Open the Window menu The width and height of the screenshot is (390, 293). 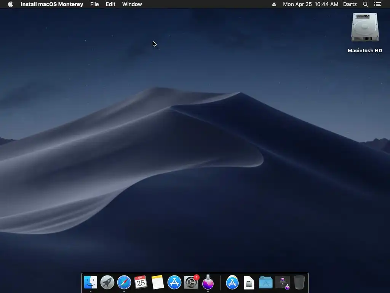pyautogui.click(x=132, y=4)
